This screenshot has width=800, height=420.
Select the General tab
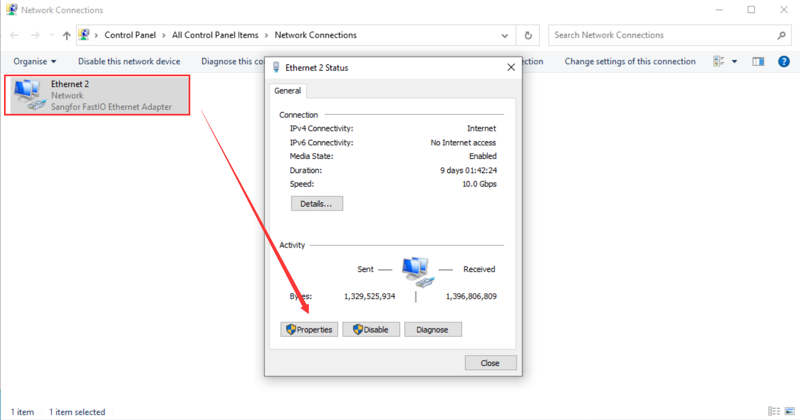coord(288,90)
